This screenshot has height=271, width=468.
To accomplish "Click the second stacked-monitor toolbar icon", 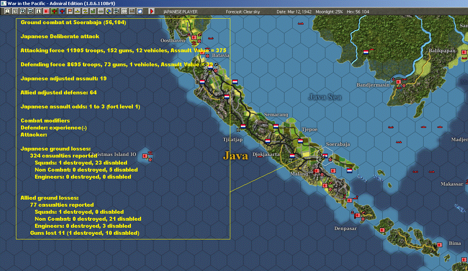I will tap(31, 12).
